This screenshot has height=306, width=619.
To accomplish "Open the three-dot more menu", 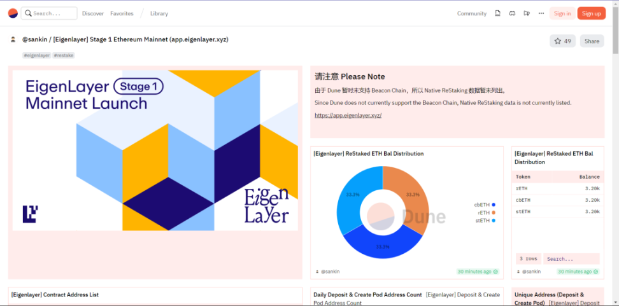I will (x=541, y=13).
